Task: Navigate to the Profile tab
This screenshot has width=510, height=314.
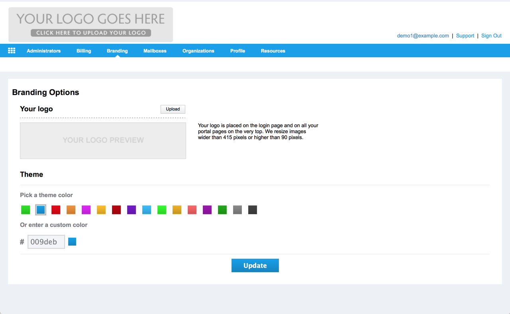Action: click(237, 51)
